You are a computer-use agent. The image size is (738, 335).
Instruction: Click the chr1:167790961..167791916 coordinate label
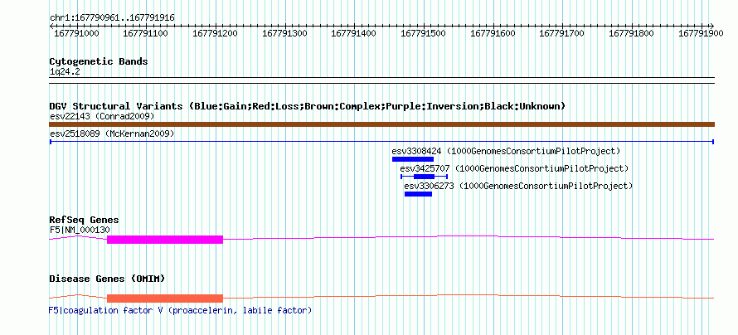[112, 18]
